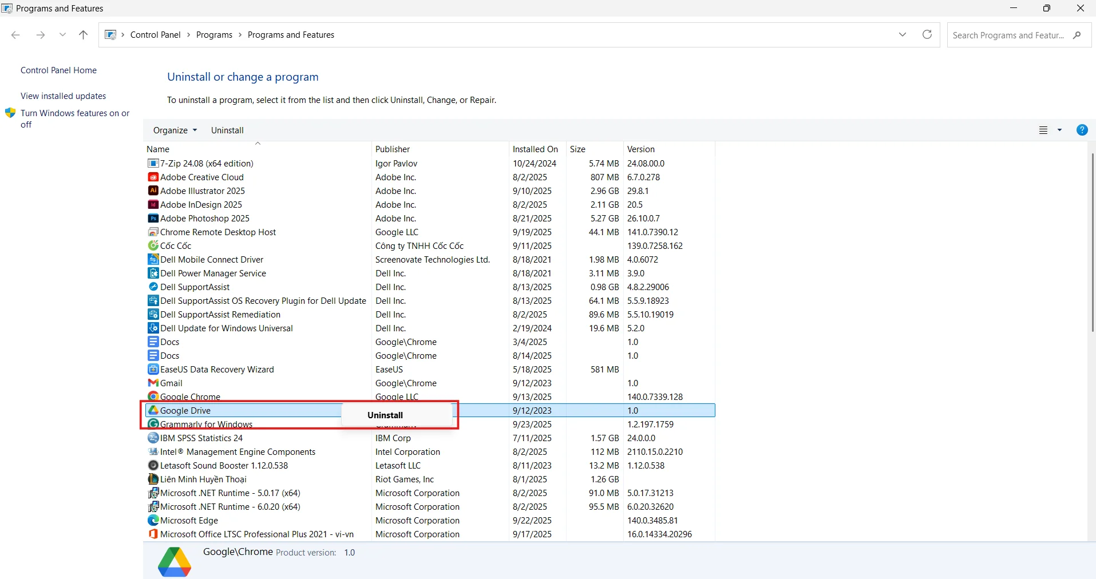Viewport: 1096px width, 579px height.
Task: Click the Microsoft Edge icon
Action: click(153, 521)
